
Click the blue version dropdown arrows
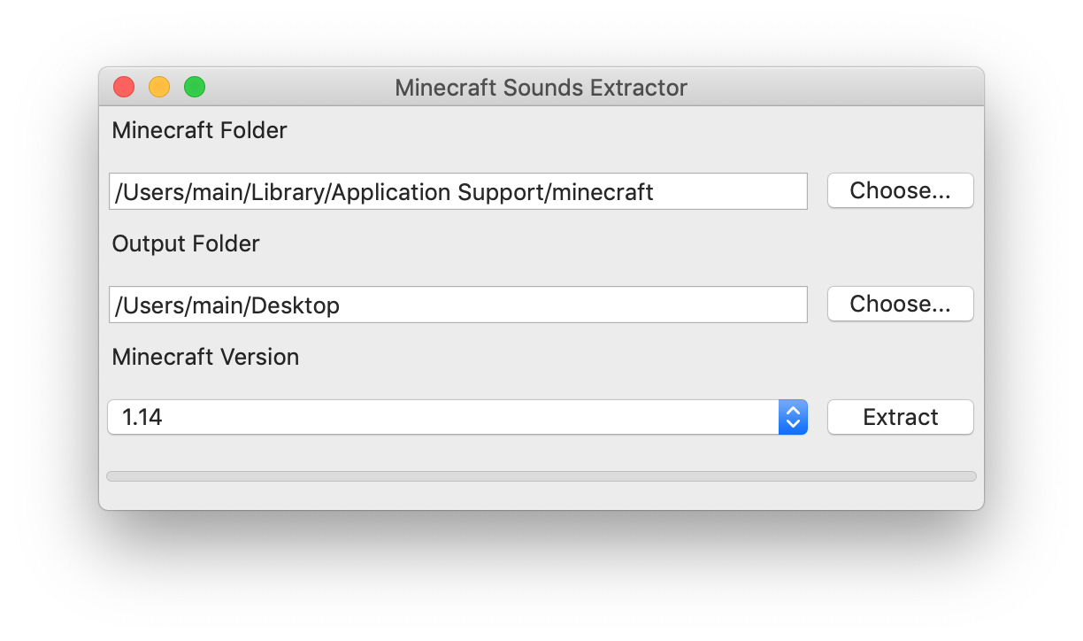[793, 417]
